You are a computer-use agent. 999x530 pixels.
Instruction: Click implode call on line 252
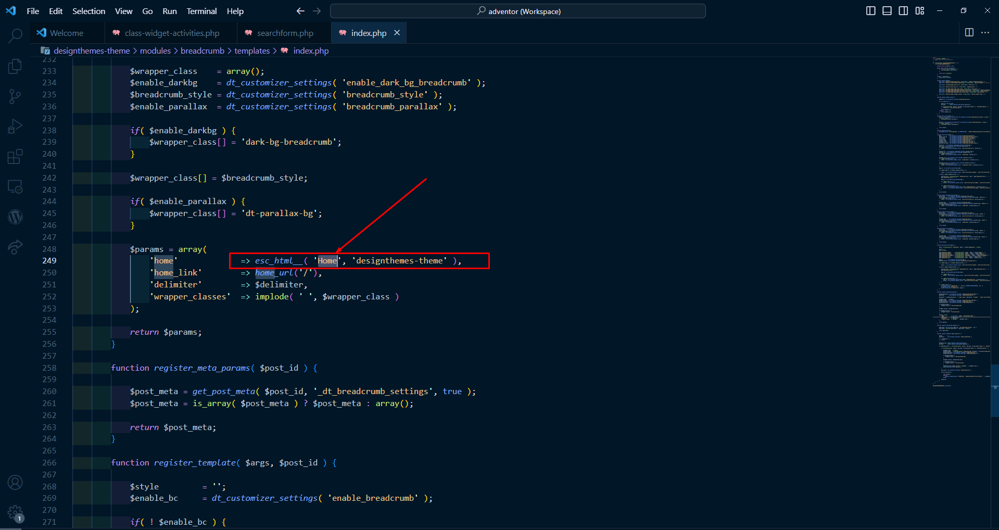[x=272, y=297]
